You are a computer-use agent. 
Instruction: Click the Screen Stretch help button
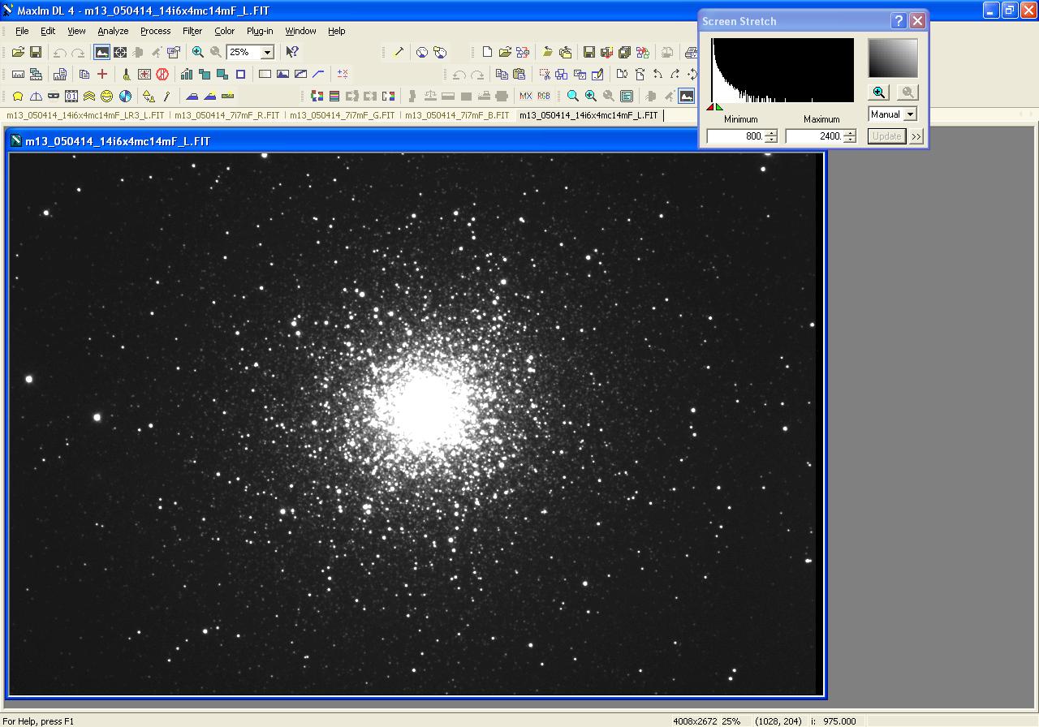(899, 21)
